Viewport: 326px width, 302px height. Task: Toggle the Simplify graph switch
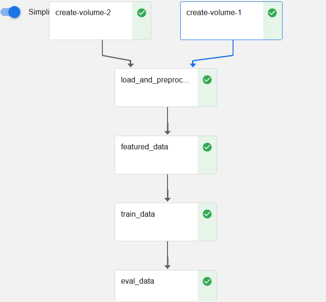11,12
